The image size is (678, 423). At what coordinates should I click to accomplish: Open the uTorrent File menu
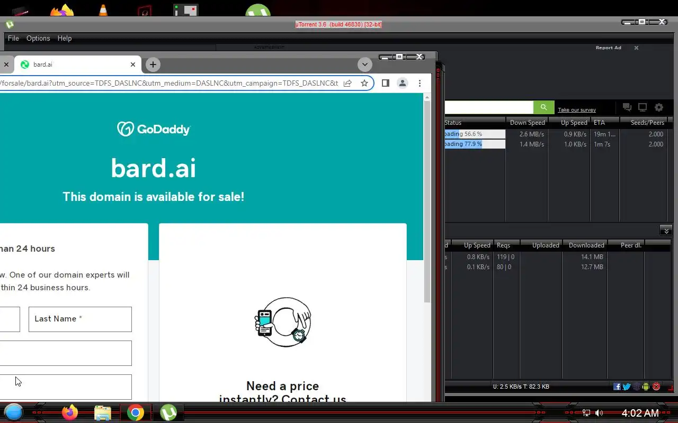pyautogui.click(x=13, y=38)
